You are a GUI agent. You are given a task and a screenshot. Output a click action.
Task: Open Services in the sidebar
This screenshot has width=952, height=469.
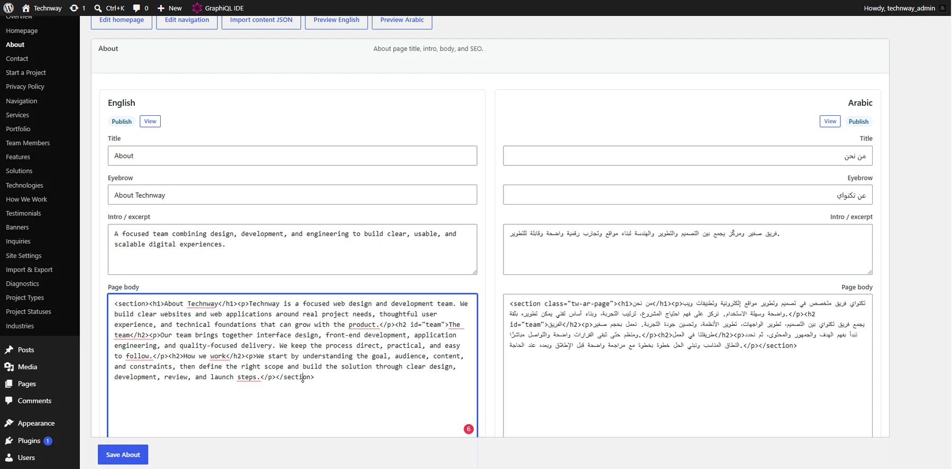pyautogui.click(x=17, y=115)
